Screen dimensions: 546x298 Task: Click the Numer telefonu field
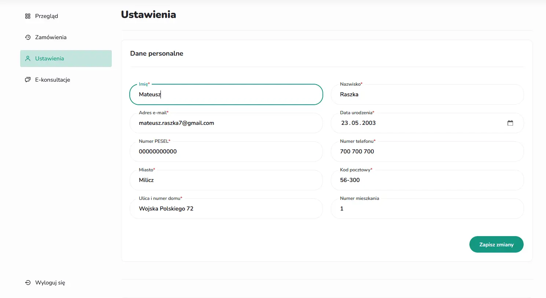point(427,152)
